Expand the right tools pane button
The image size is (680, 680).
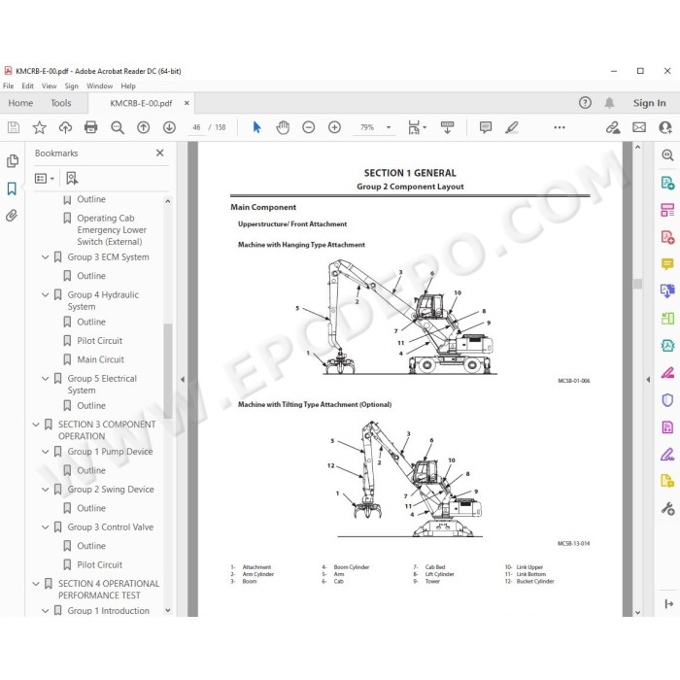pos(668,603)
